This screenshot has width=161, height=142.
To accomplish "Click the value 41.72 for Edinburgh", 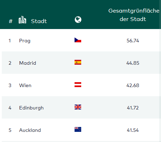I will (133, 108).
